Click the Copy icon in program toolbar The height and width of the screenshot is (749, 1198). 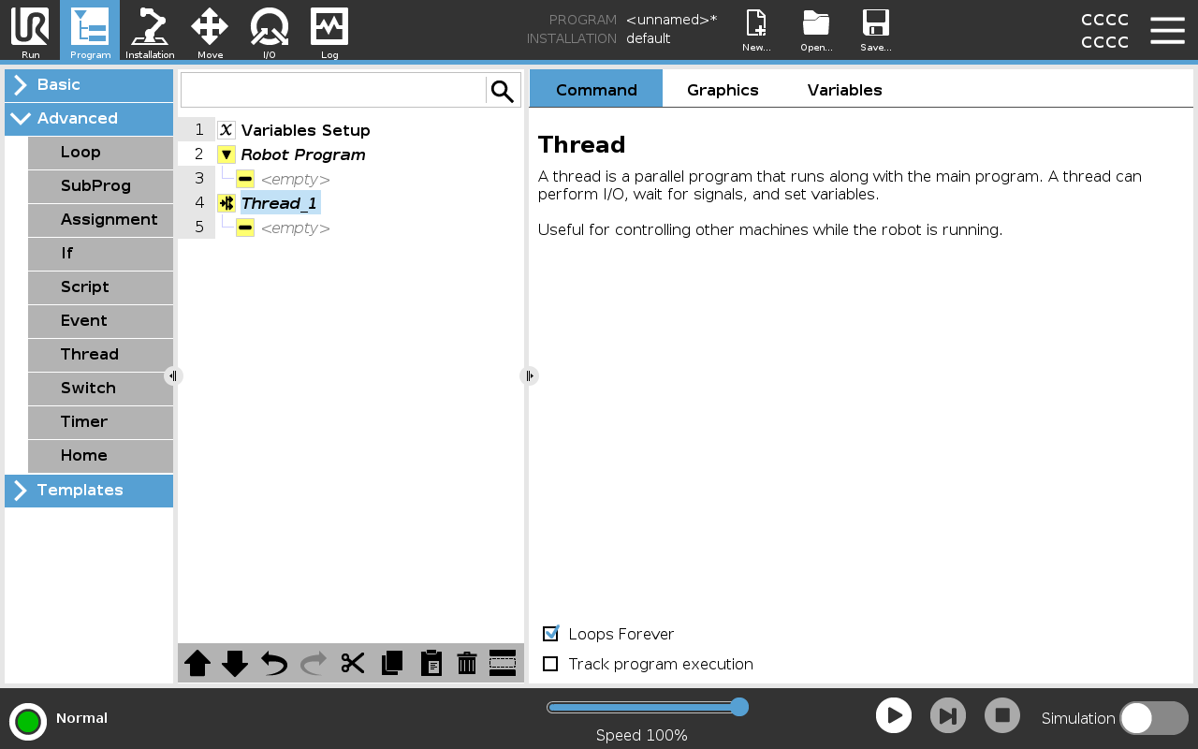coord(391,663)
